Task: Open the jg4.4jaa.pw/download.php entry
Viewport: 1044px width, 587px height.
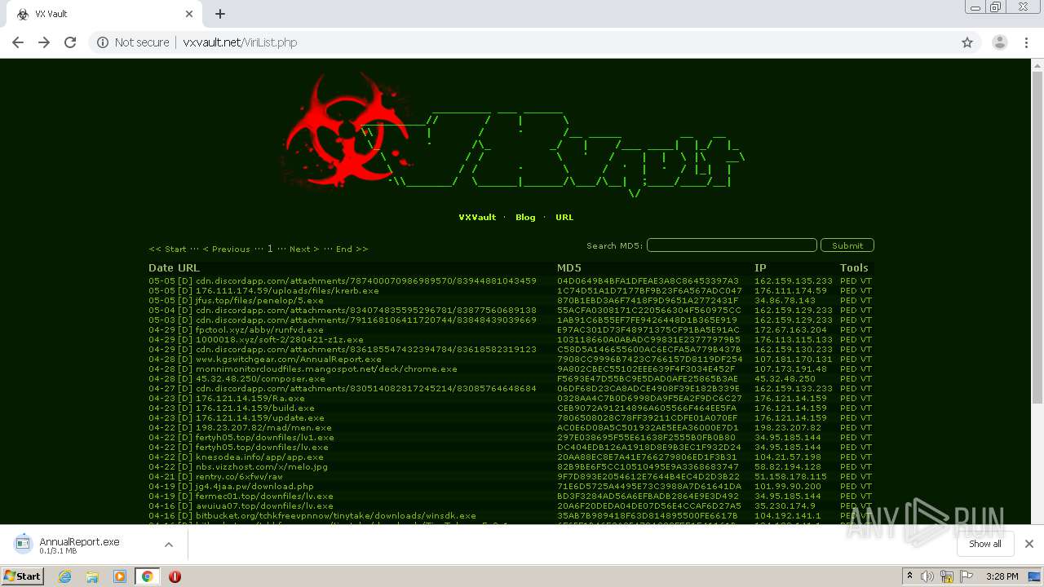Action: [x=254, y=486]
